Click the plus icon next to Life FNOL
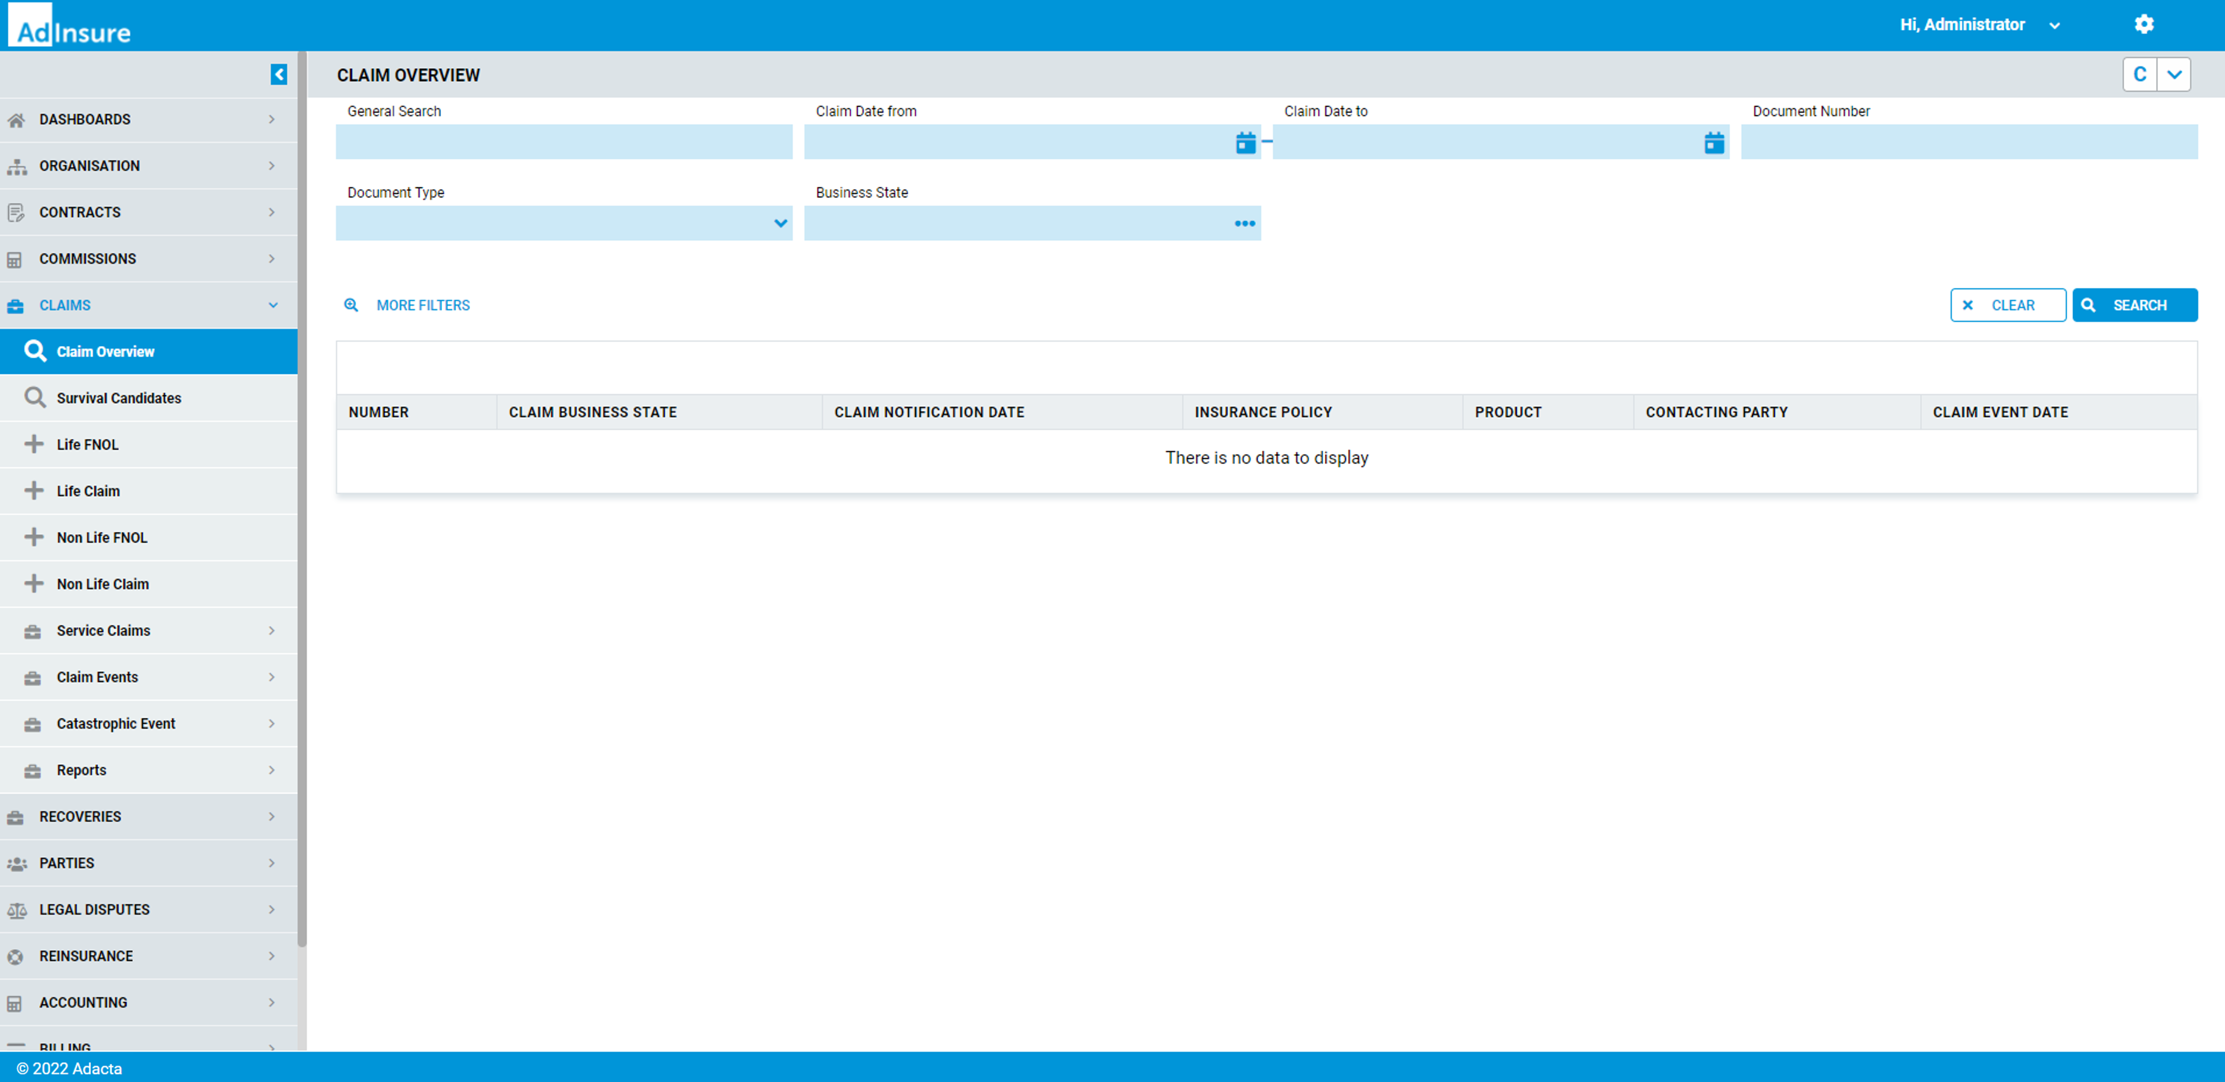 tap(34, 444)
